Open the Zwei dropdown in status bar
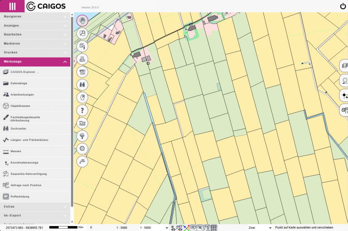Screen dimensions: 348x231 pyautogui.click(x=260, y=228)
